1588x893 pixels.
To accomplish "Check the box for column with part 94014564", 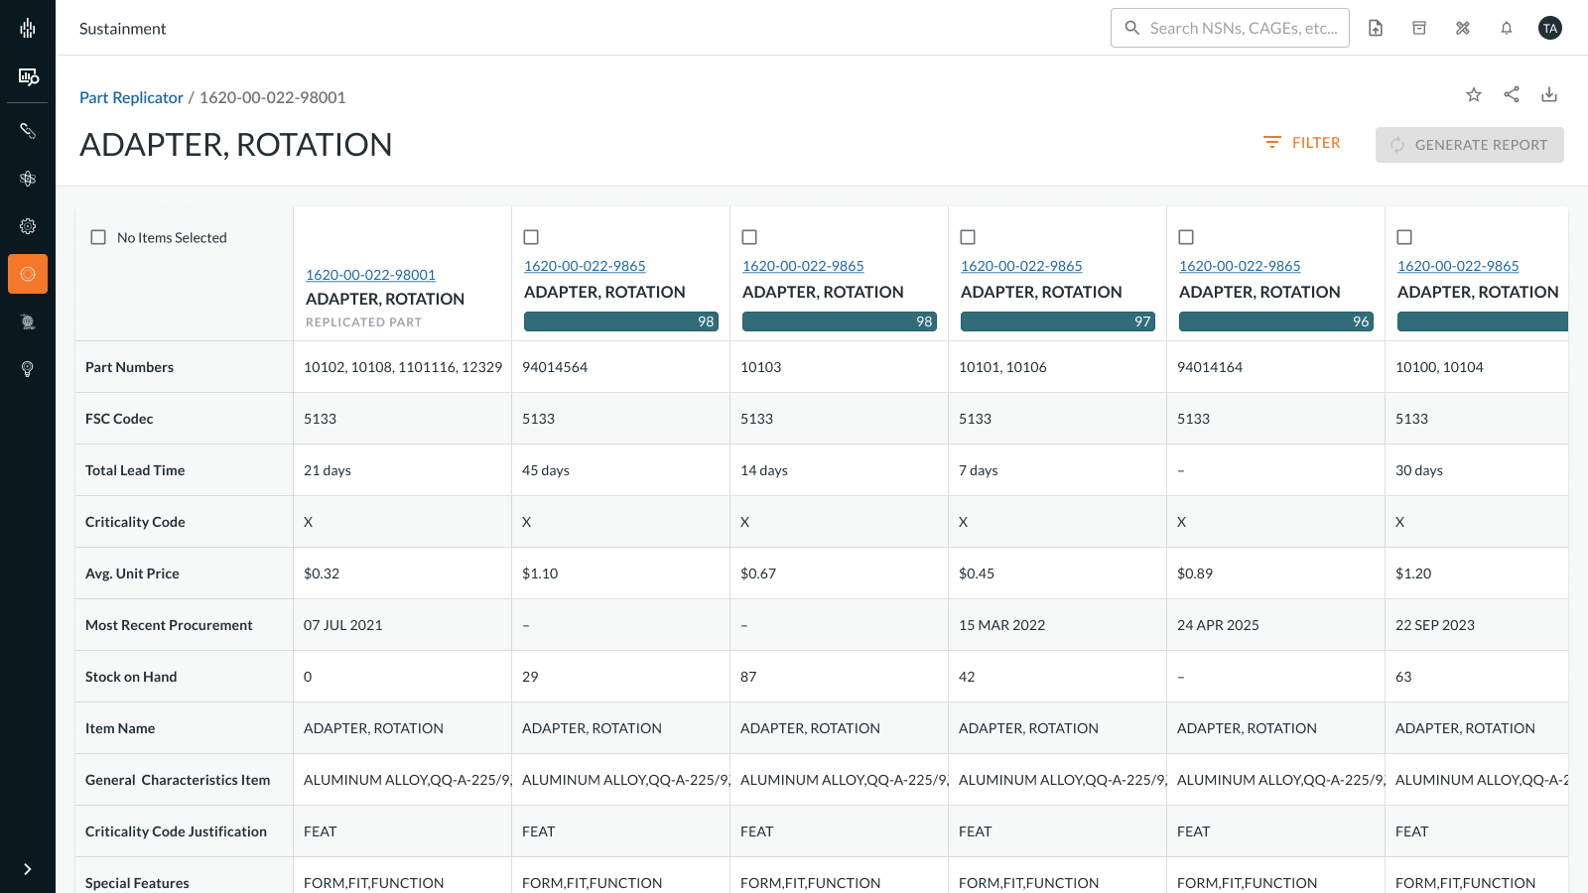I will (531, 237).
